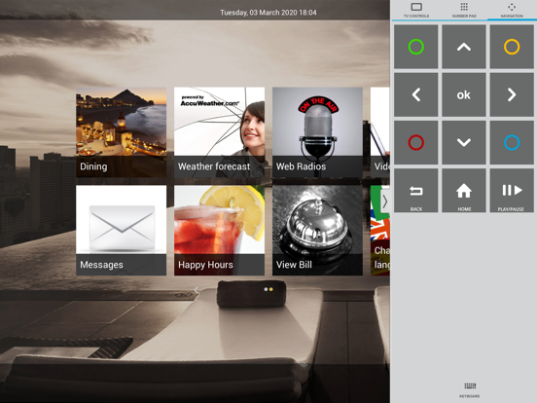Open the Change language tile
The width and height of the screenshot is (537, 403).
(x=379, y=231)
